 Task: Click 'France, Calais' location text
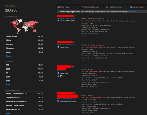click(64, 73)
